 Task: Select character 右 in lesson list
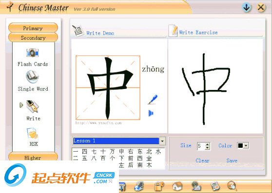tap(131, 152)
